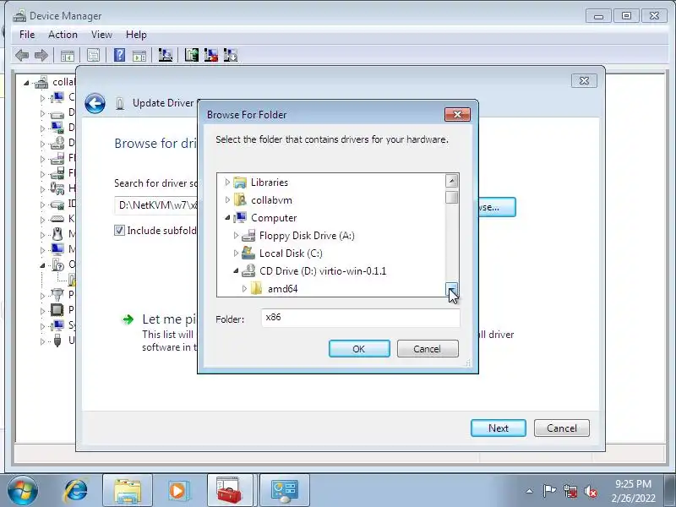This screenshot has height=507, width=676.
Task: Click the Scan for hardware changes icon
Action: click(x=165, y=55)
